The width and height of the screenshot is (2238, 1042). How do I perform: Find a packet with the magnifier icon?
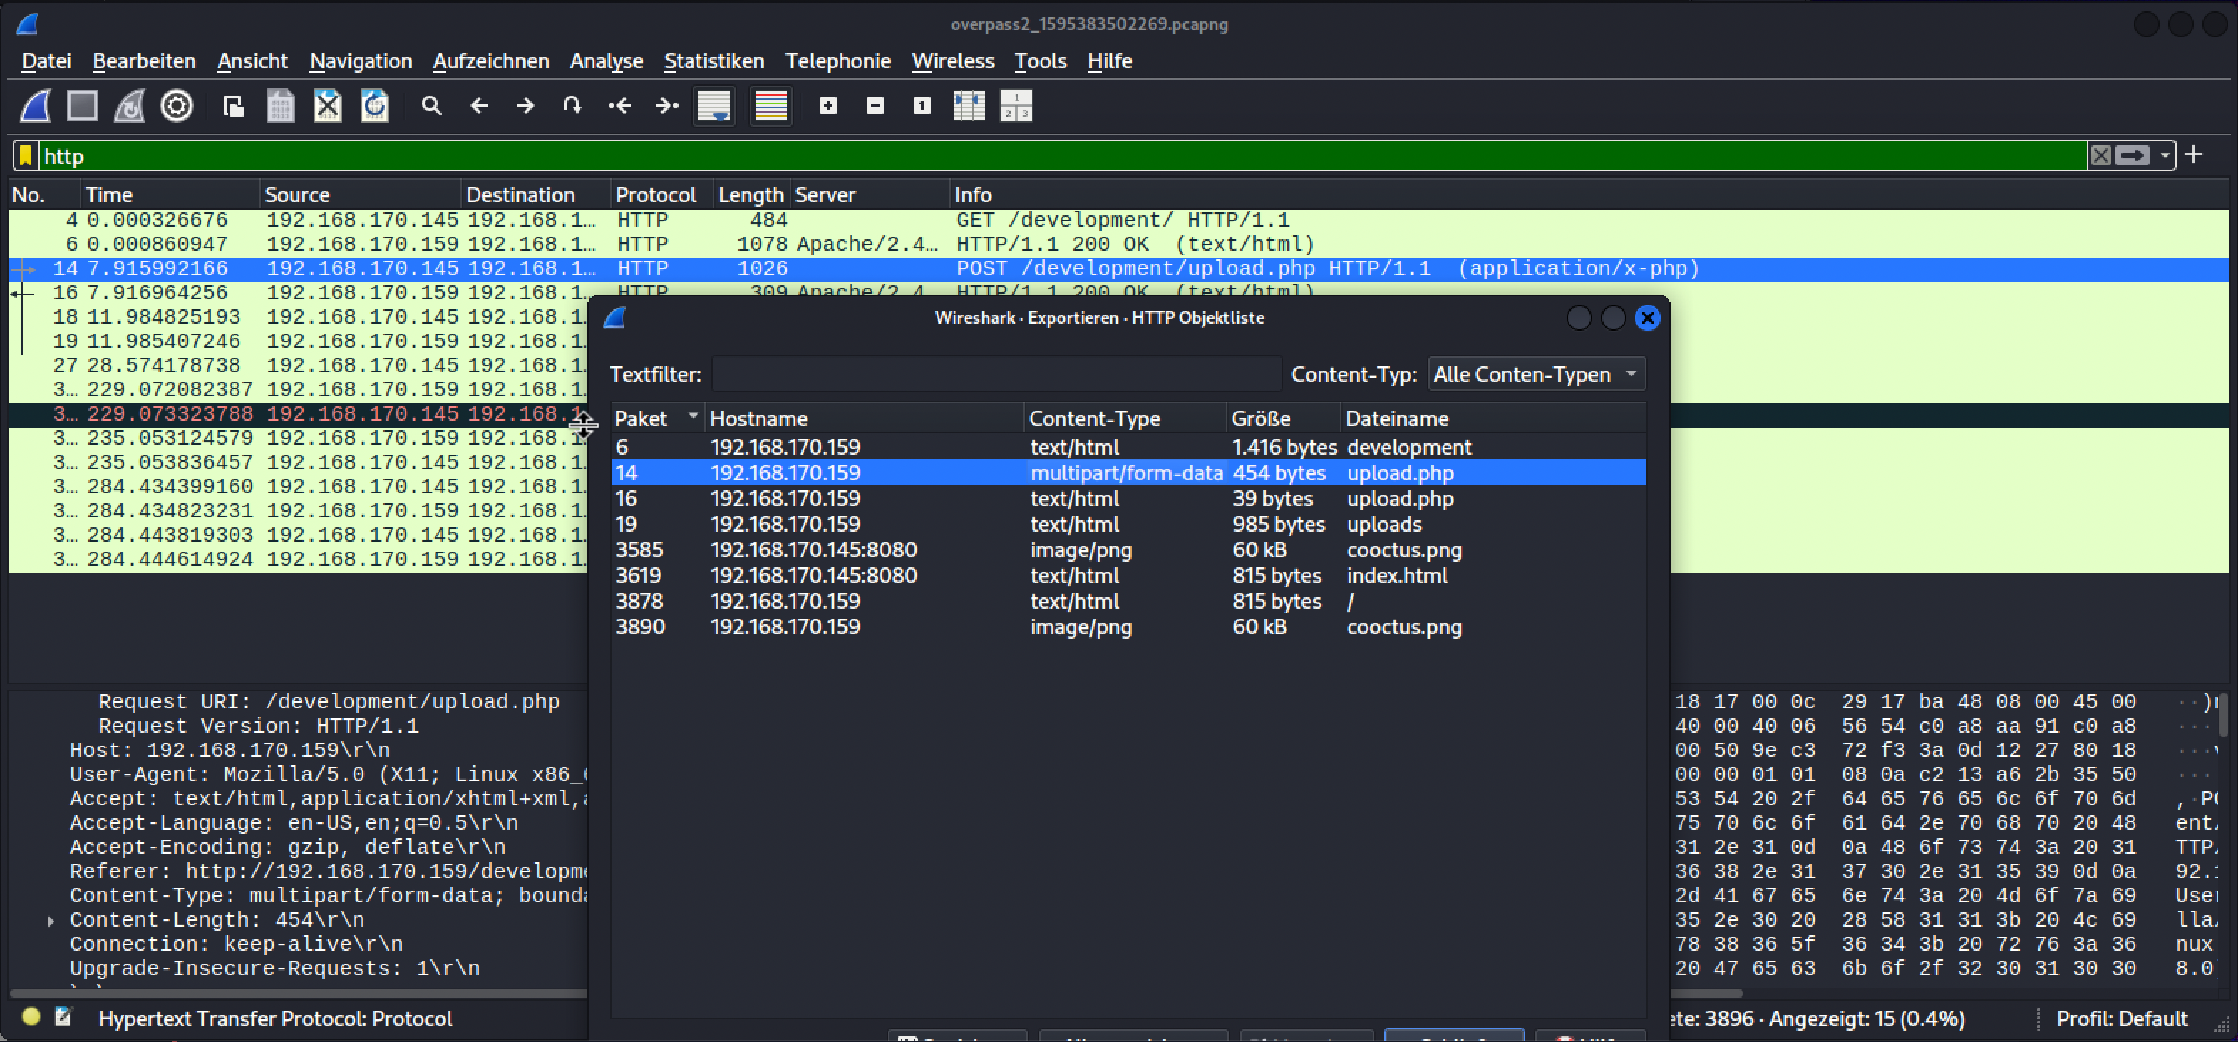click(431, 106)
